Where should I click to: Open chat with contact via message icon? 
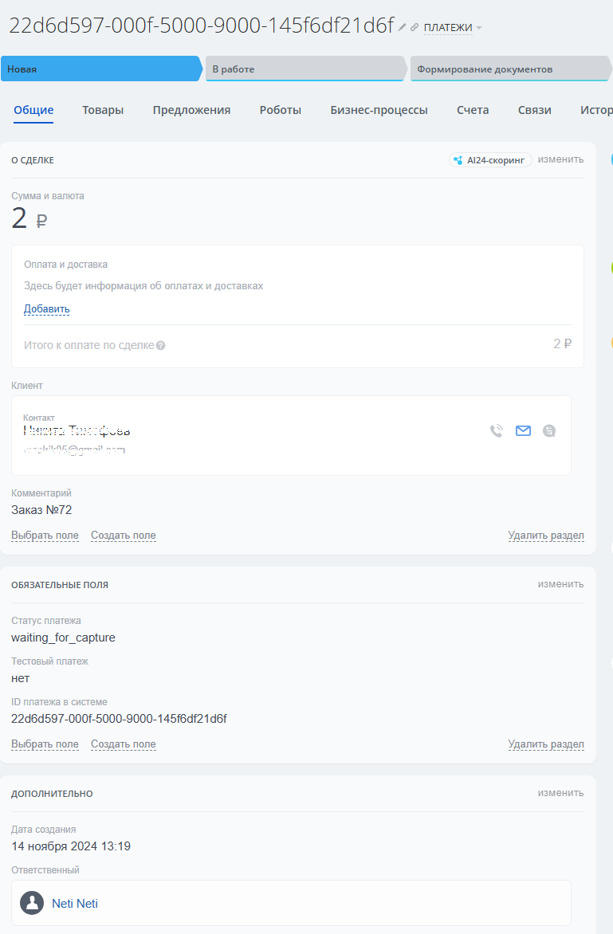549,431
